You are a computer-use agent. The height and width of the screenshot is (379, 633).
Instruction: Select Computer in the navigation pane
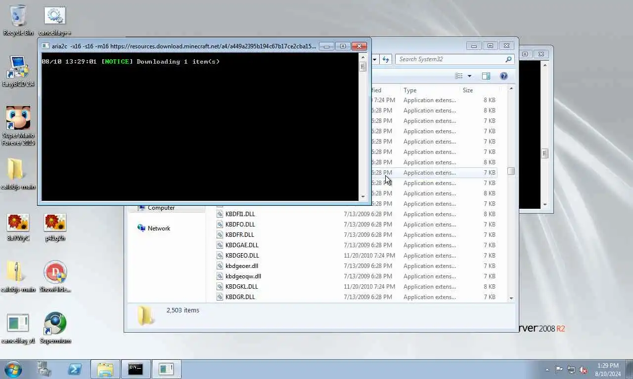click(x=161, y=208)
